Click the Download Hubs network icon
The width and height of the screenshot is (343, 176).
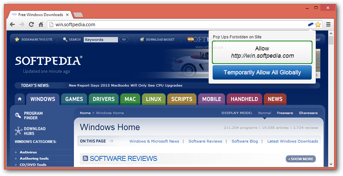18,131
